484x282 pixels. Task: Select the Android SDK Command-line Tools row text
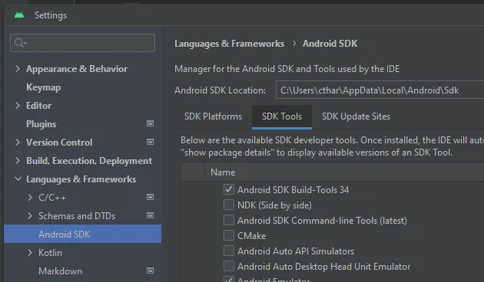click(x=322, y=221)
